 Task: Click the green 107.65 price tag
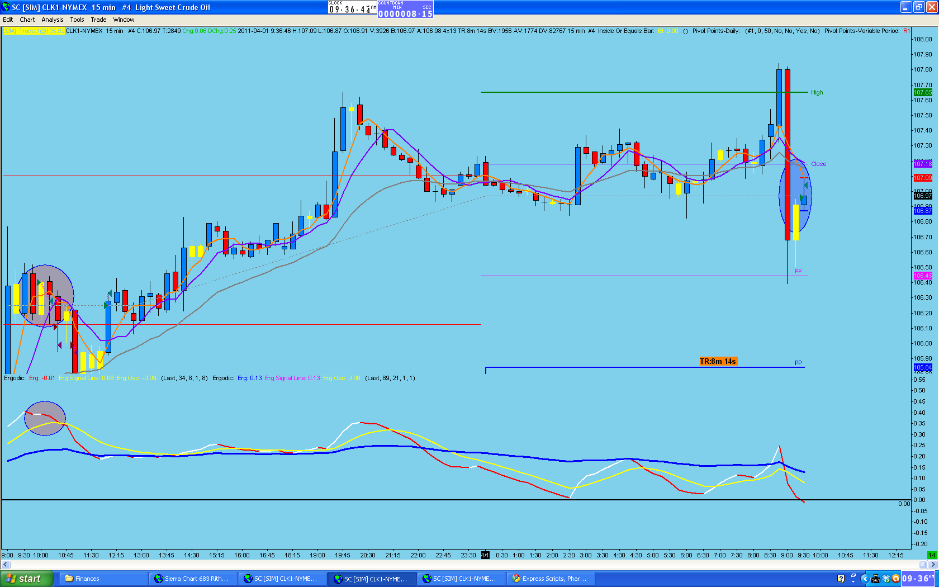click(x=923, y=92)
